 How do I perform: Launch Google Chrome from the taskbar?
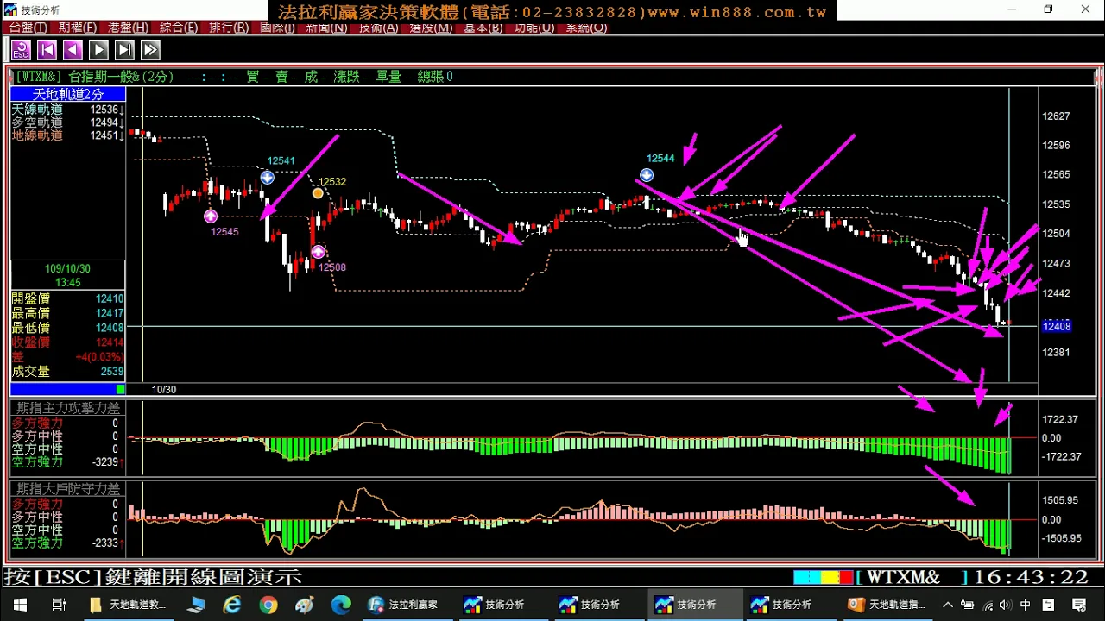pos(268,605)
